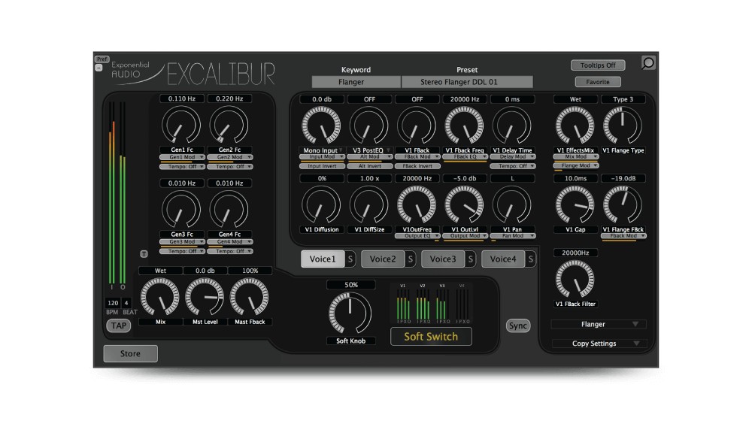This screenshot has width=752, height=433.
Task: Switch to the Voice3 tab
Action: pos(443,259)
